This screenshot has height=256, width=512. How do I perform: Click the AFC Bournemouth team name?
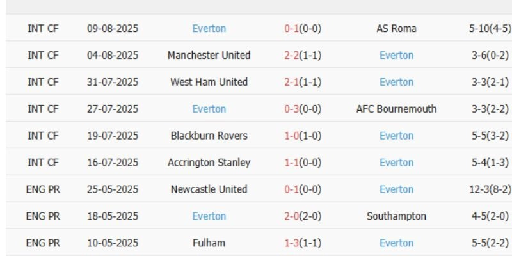[396, 109]
